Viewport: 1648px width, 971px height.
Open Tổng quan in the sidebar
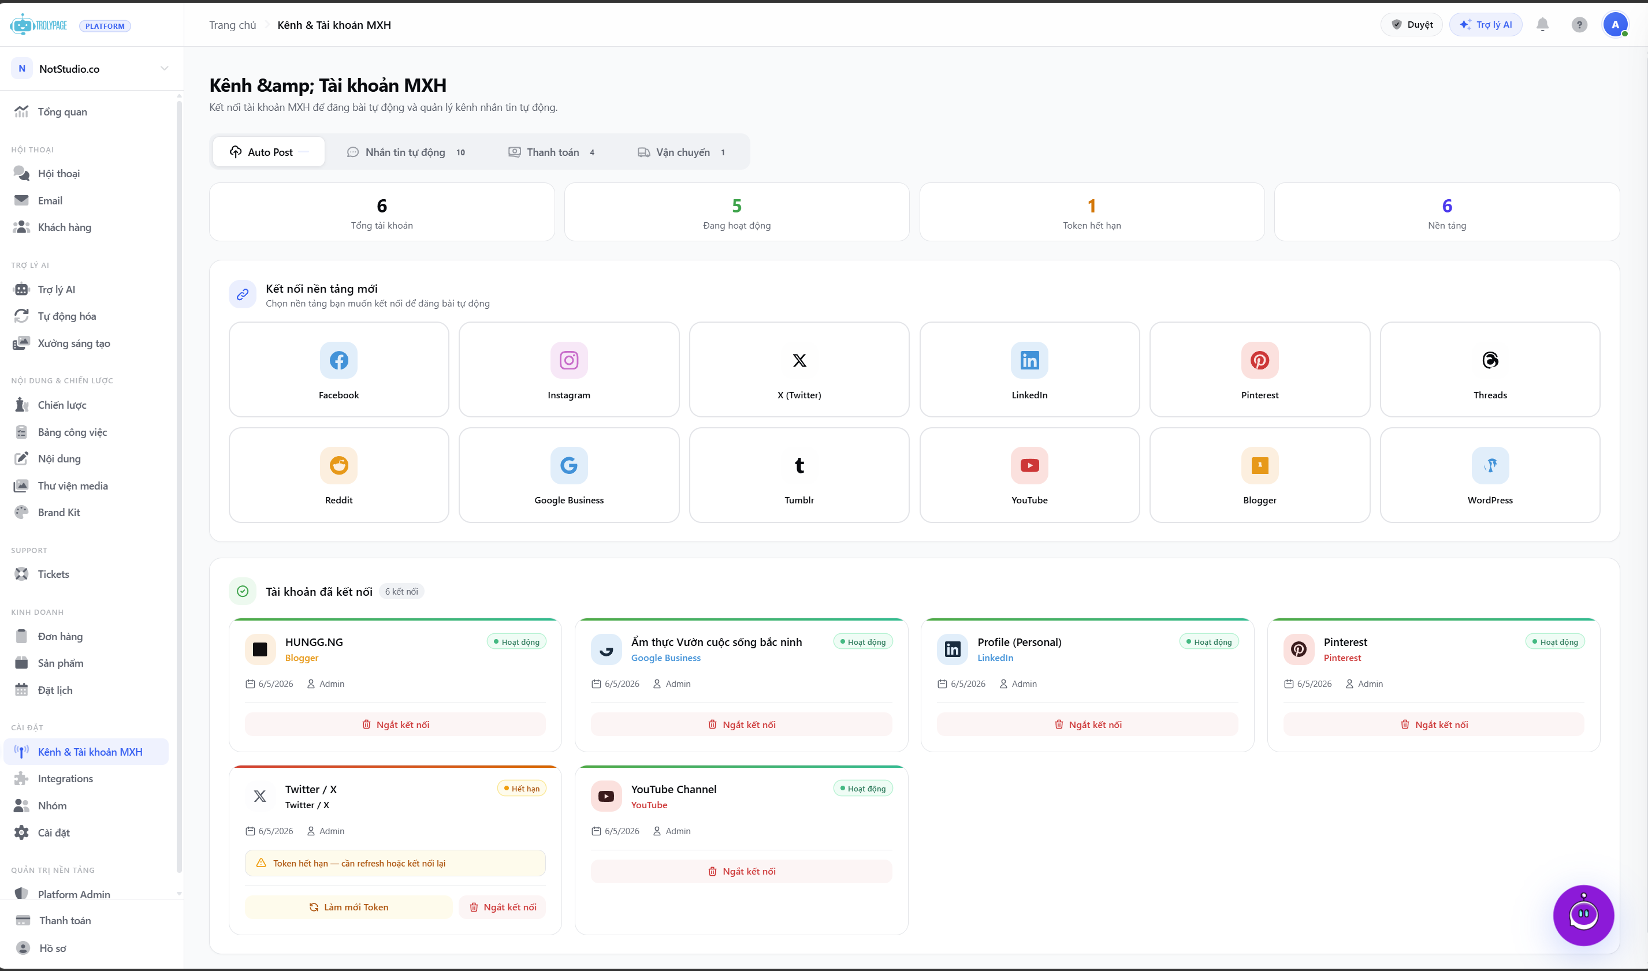pyautogui.click(x=87, y=112)
